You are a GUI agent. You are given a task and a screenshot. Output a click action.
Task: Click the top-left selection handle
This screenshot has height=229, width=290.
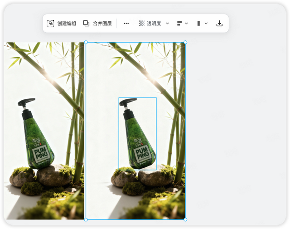[x=86, y=42]
